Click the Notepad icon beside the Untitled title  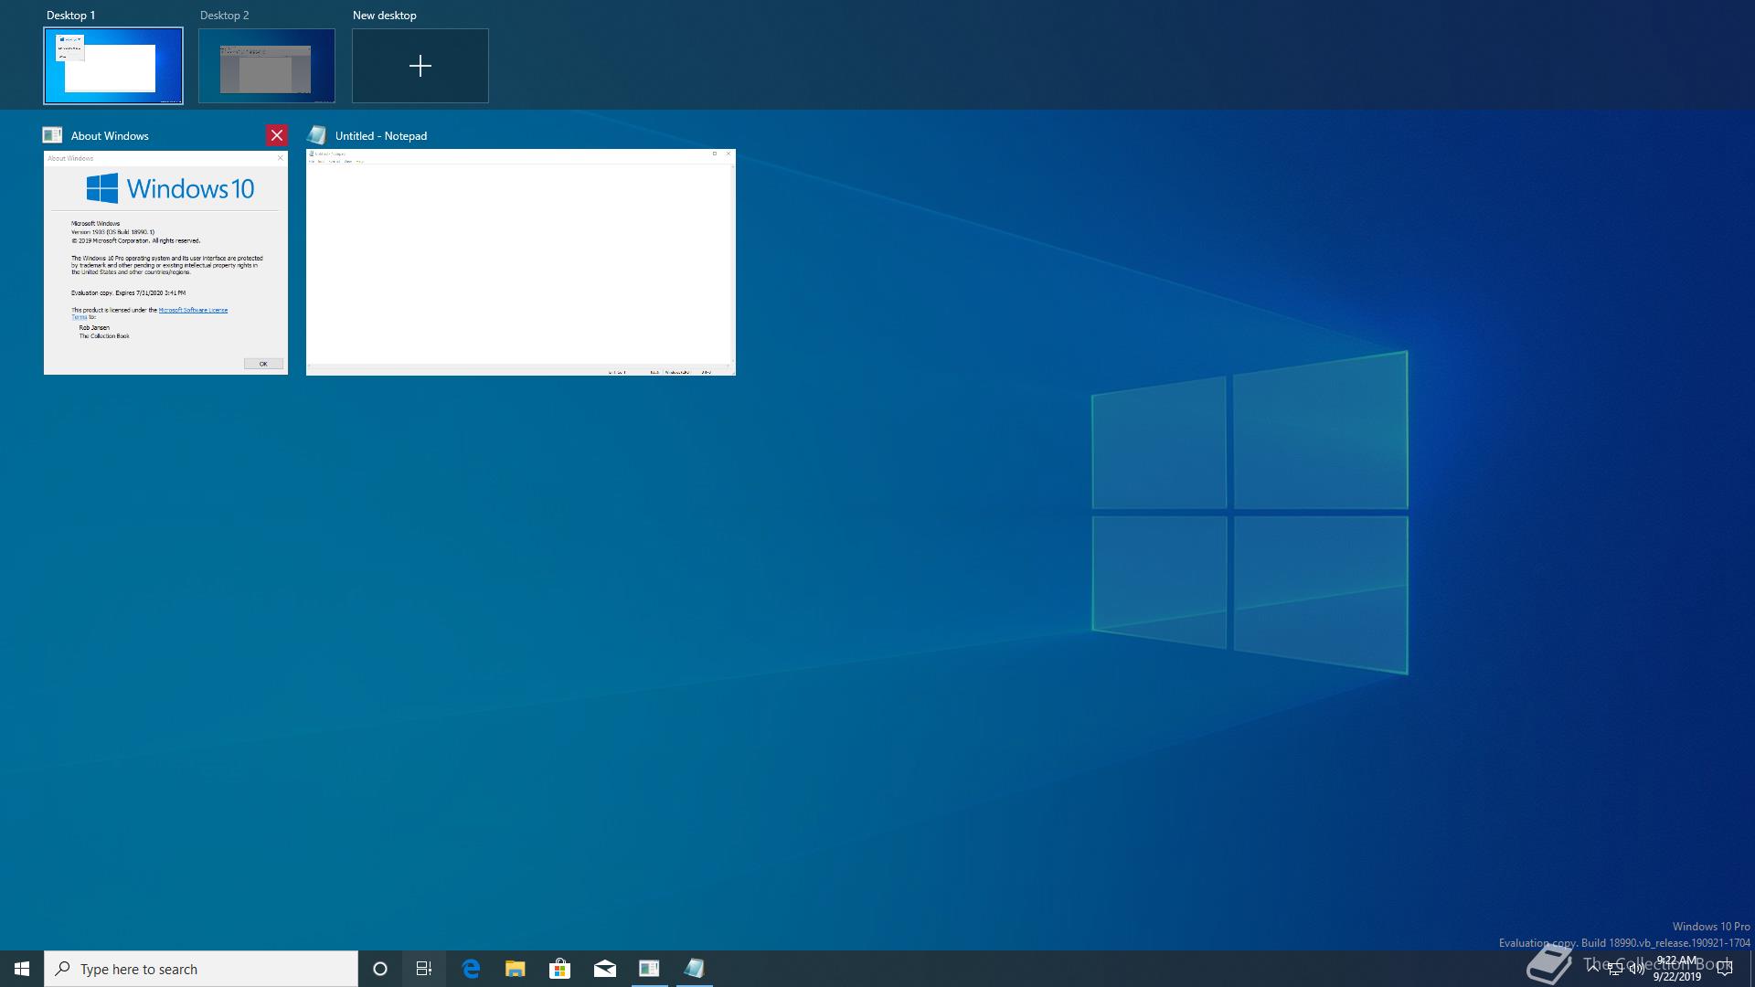[317, 135]
